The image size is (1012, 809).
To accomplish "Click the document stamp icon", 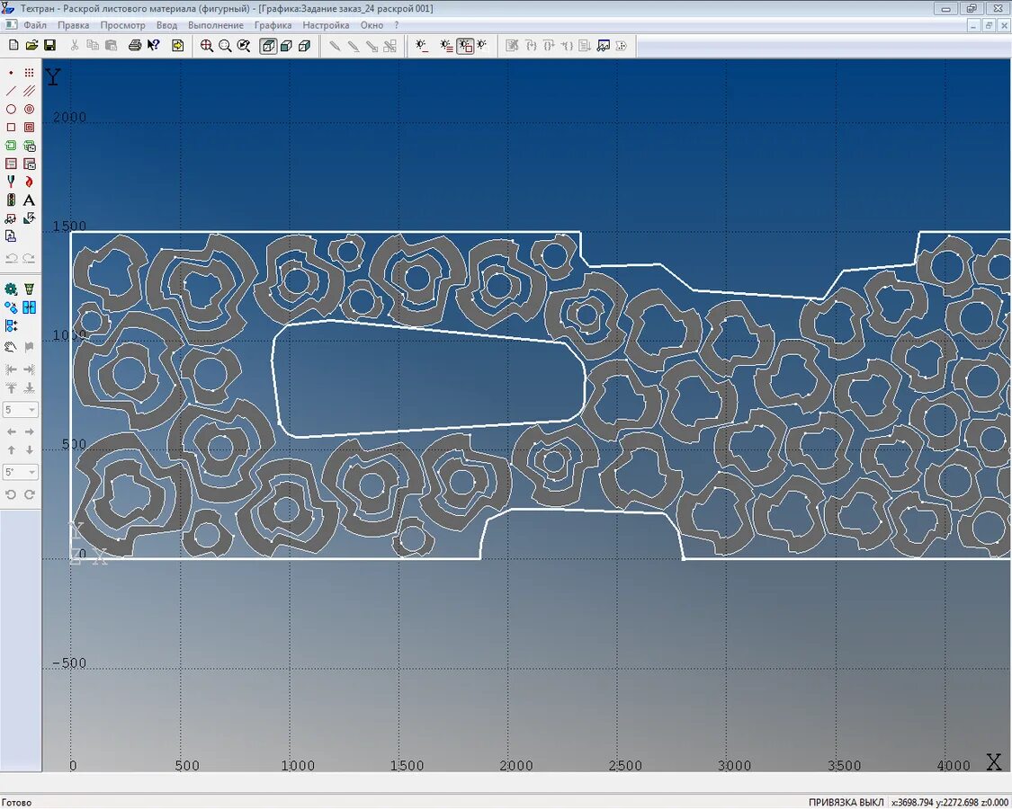I will tap(11, 236).
